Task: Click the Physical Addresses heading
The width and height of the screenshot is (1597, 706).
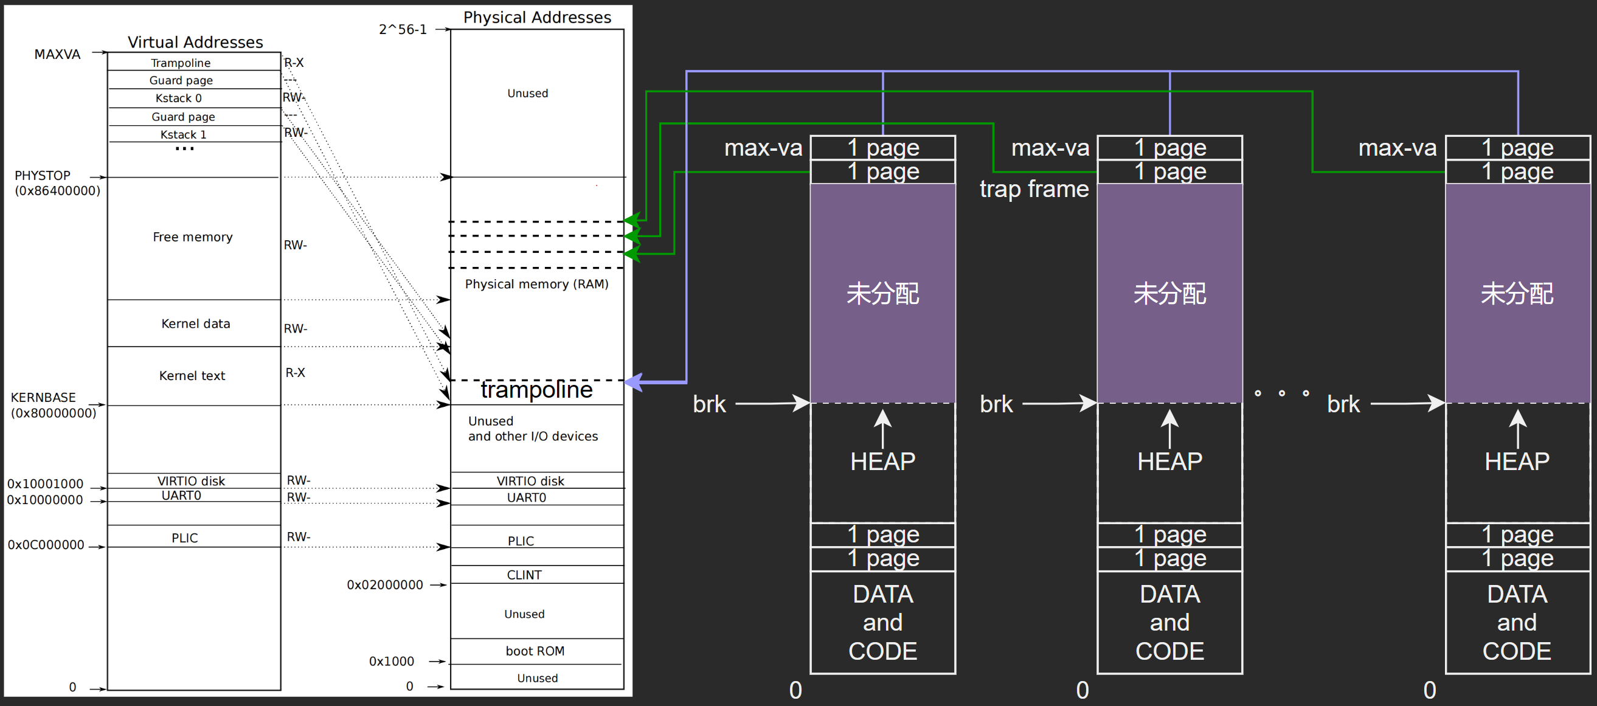Action: [x=537, y=18]
